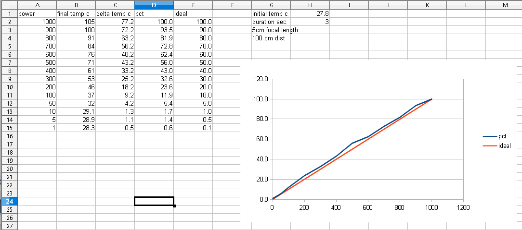Click the 'pct' header cell
This screenshot has height=230, width=522.
point(154,14)
